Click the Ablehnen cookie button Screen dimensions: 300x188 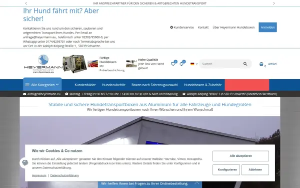[255, 169]
